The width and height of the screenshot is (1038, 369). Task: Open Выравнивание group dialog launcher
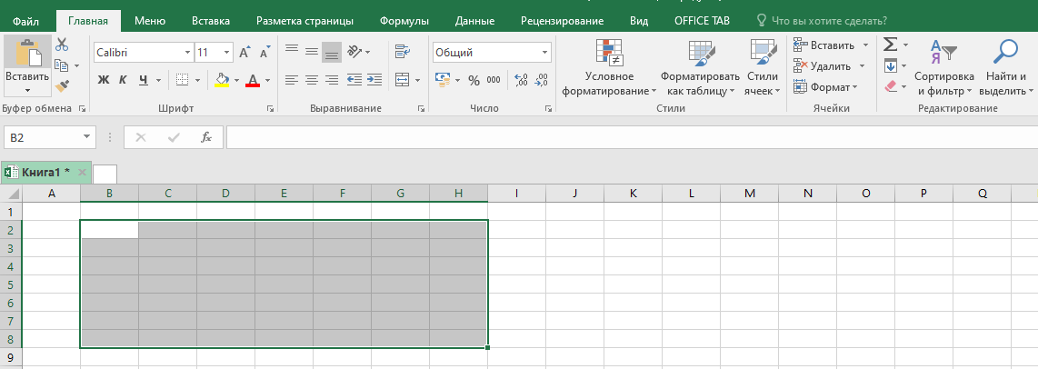point(422,108)
